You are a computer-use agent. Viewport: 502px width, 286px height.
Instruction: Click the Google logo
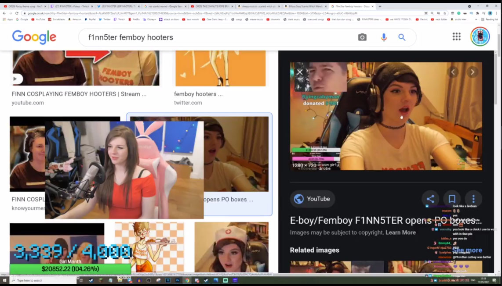pyautogui.click(x=34, y=37)
